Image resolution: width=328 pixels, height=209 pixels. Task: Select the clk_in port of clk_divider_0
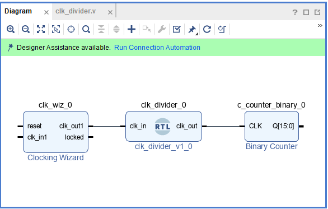(x=138, y=126)
